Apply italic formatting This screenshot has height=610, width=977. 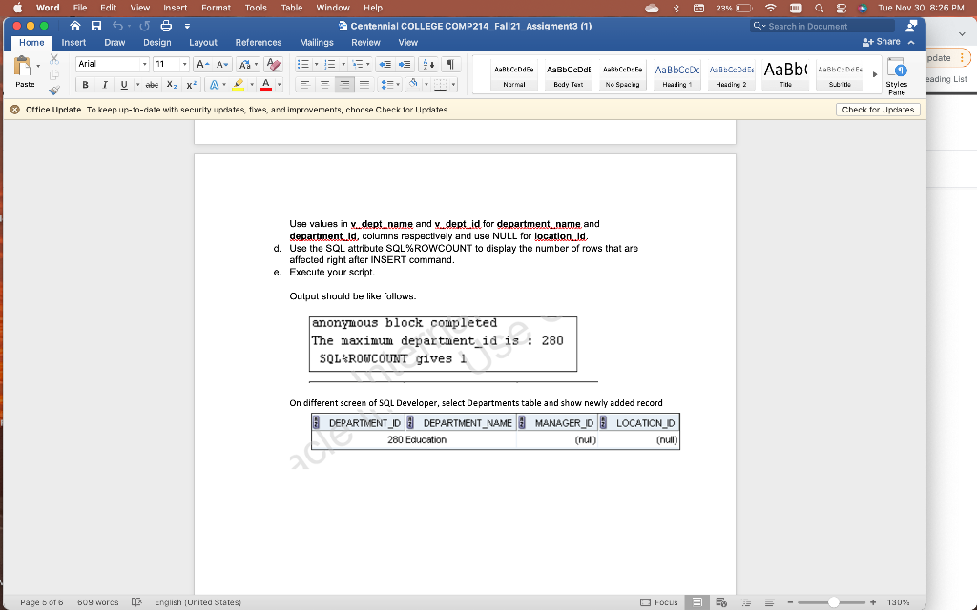[105, 84]
